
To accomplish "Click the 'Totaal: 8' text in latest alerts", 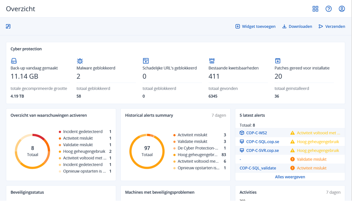I will coord(247,125).
